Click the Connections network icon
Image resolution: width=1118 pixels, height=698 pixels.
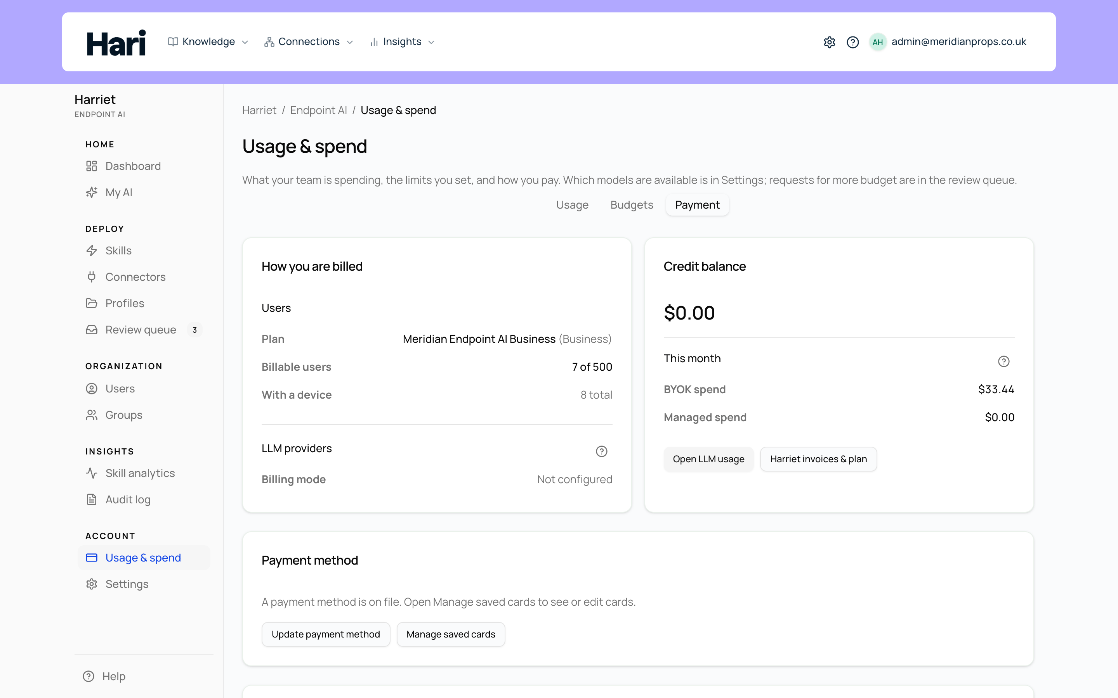[269, 42]
